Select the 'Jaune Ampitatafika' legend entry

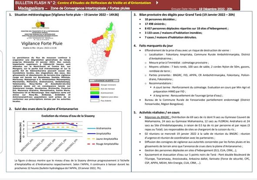click(x=103, y=139)
